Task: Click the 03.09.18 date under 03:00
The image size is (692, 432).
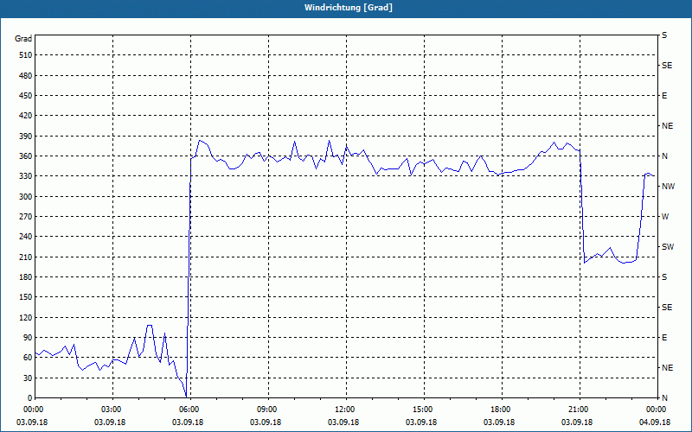Action: click(x=110, y=422)
